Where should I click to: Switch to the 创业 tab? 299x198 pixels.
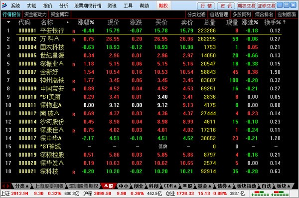[x=138, y=186]
